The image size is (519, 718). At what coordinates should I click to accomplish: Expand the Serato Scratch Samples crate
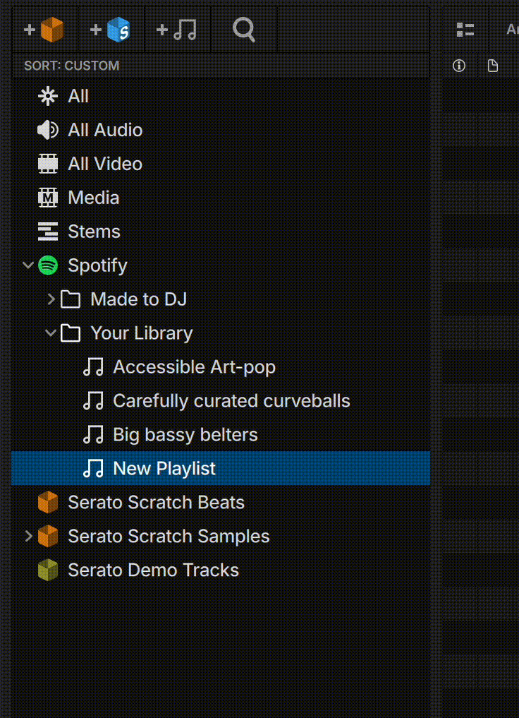coord(28,537)
